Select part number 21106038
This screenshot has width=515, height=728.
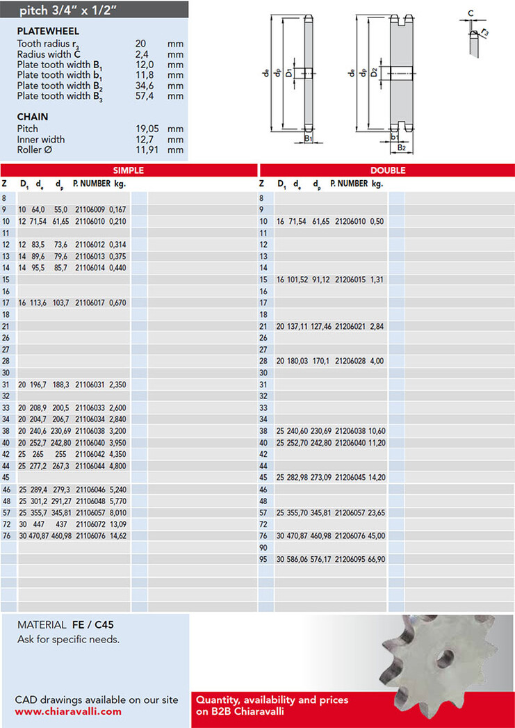click(x=90, y=431)
